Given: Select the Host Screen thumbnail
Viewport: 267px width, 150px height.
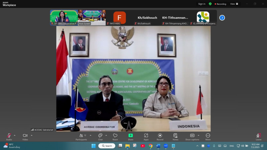Looking at the screenshot, I should pos(92,18).
